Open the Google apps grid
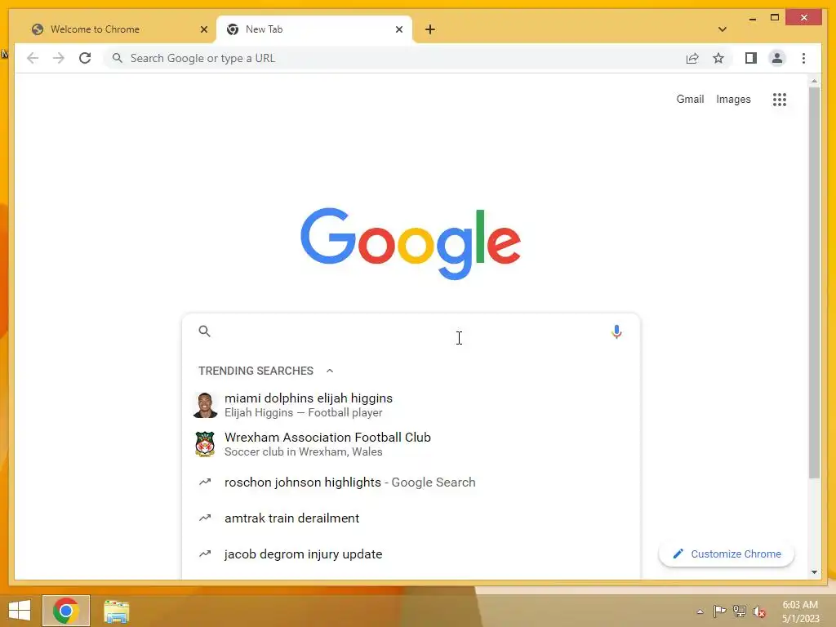The height and width of the screenshot is (627, 836). click(780, 99)
